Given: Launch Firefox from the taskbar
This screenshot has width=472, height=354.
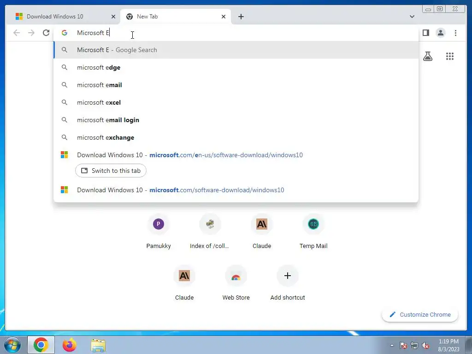Looking at the screenshot, I should coord(70,345).
